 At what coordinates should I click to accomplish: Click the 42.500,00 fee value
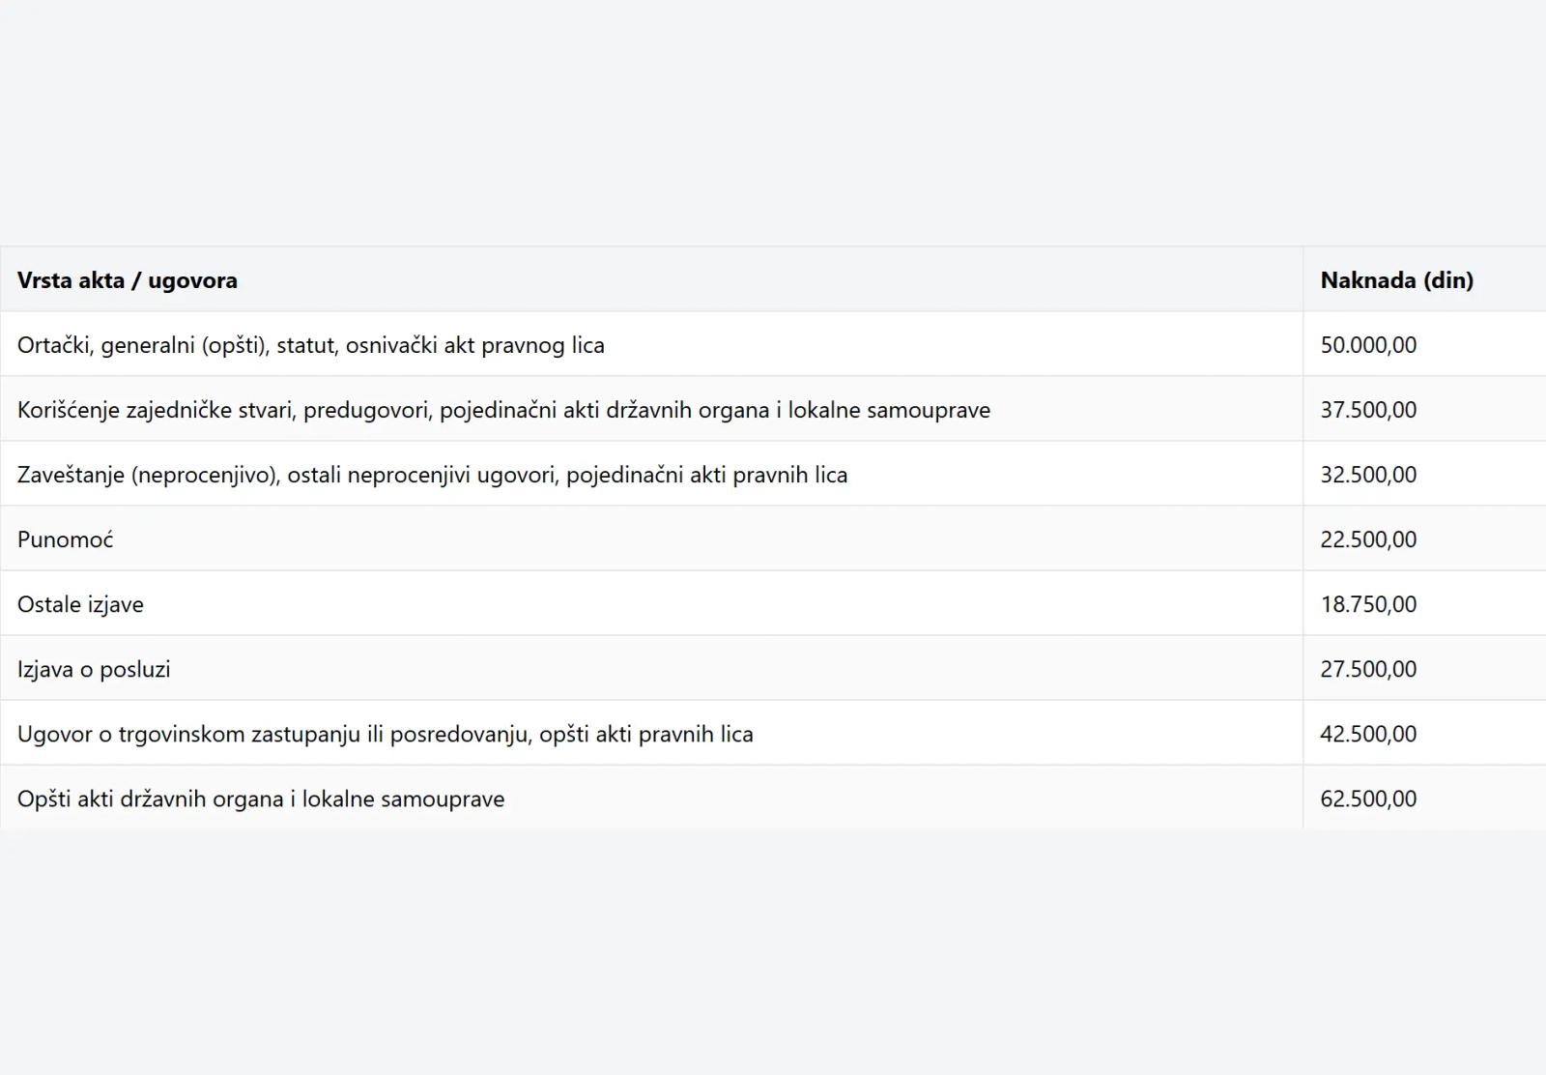coord(1368,734)
